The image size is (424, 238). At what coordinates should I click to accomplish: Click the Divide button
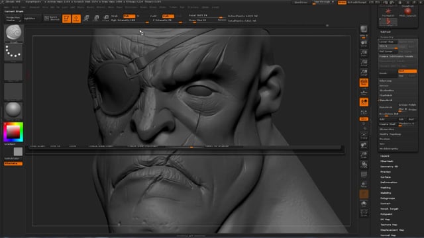tap(388, 73)
